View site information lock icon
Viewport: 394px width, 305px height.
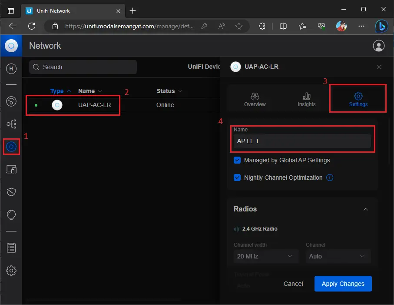(x=55, y=26)
